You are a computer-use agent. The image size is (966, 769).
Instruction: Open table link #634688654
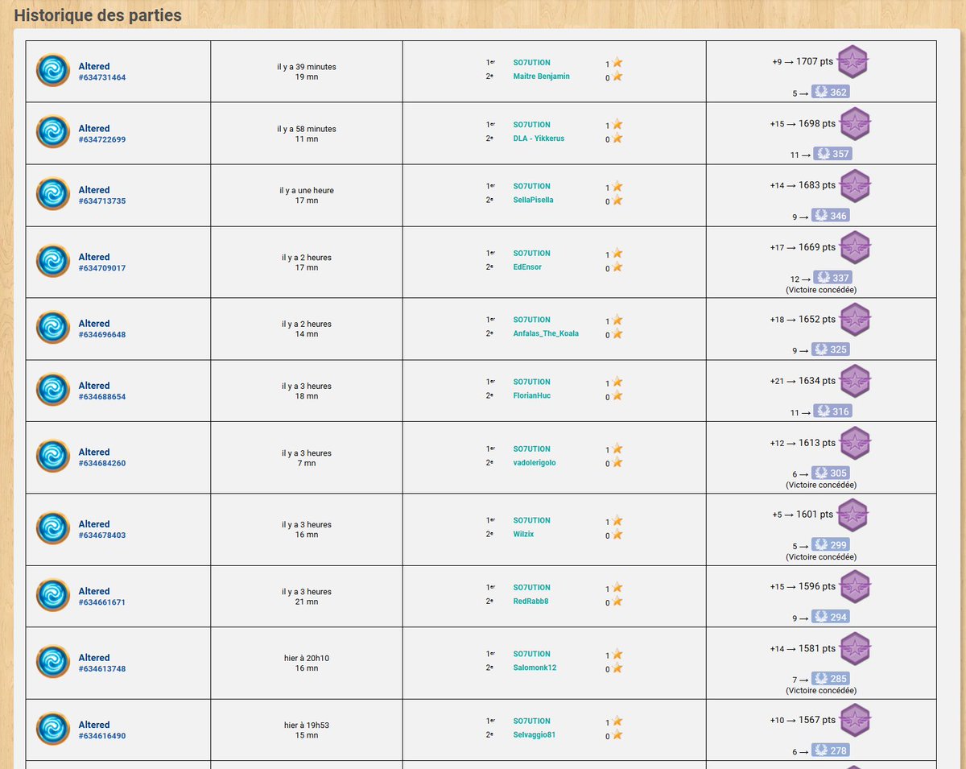pyautogui.click(x=102, y=397)
